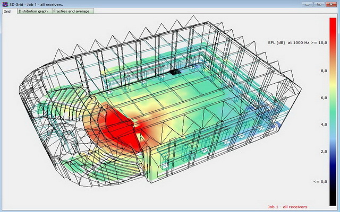Click the 3D Grid window app icon
Viewport: 340px width, 212px height.
coord(4,4)
